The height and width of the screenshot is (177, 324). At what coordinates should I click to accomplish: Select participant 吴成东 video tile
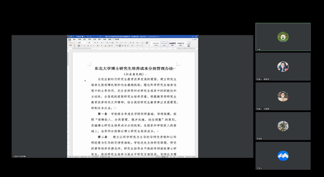pyautogui.click(x=283, y=126)
